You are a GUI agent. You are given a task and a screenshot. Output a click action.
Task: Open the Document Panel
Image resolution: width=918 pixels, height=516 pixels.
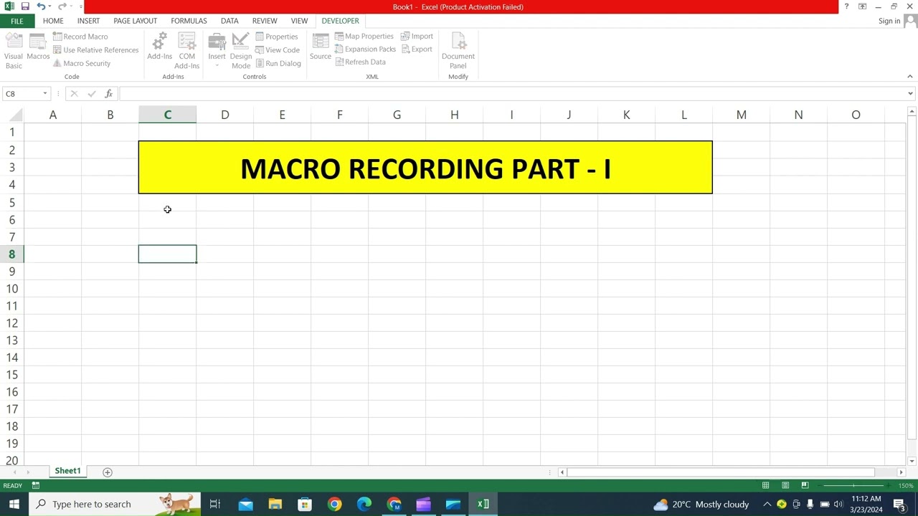point(458,51)
